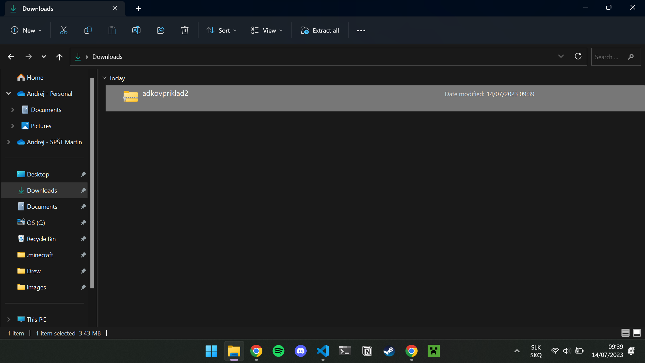This screenshot has width=645, height=363.
Task: Open Spotify from the taskbar
Action: point(278,351)
